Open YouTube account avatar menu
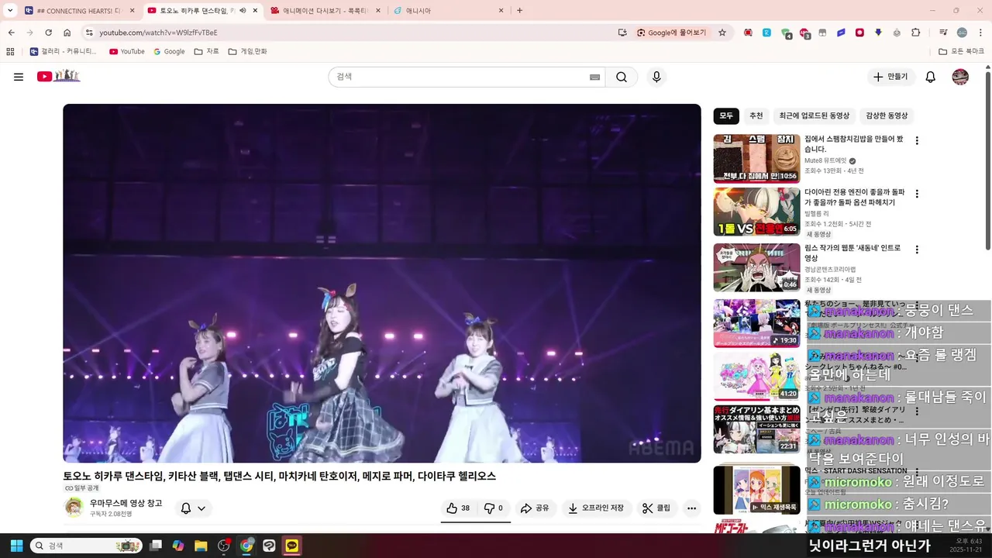 [x=960, y=77]
